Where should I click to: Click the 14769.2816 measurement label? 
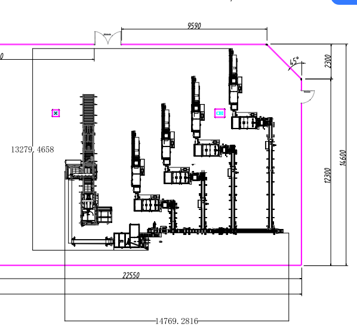tap(177, 321)
